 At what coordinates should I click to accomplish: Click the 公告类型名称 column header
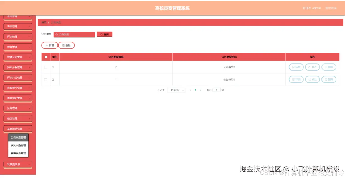pos(229,57)
